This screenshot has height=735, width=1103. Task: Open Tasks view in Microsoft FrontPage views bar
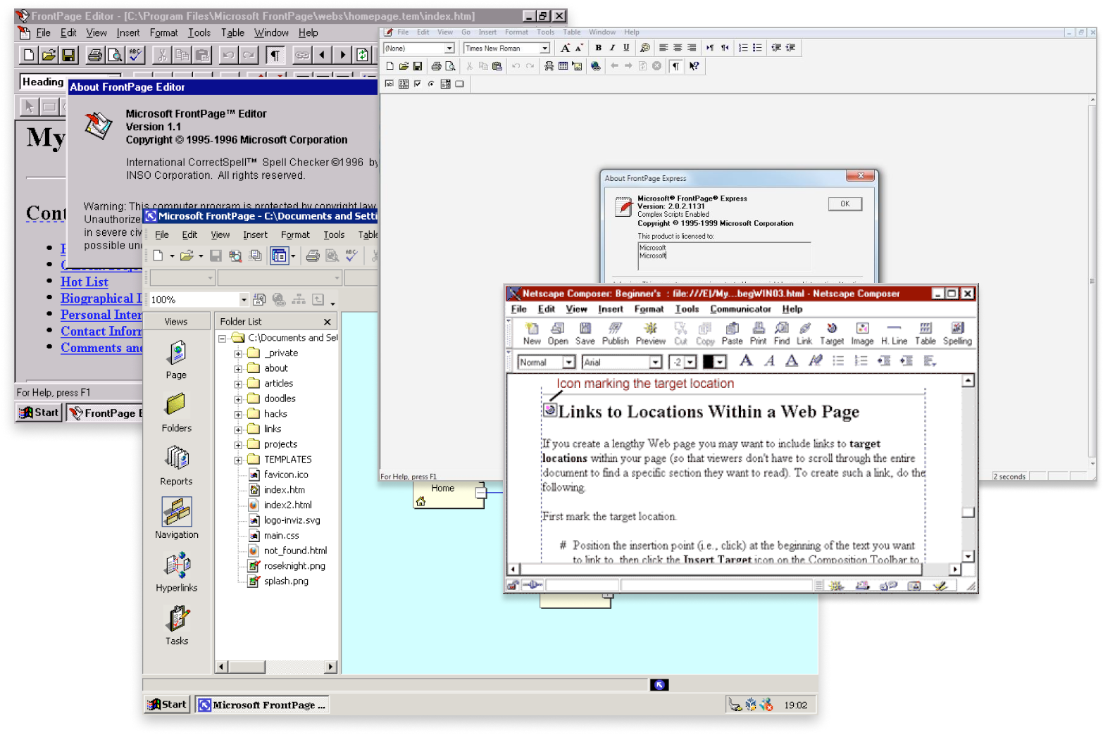point(177,626)
